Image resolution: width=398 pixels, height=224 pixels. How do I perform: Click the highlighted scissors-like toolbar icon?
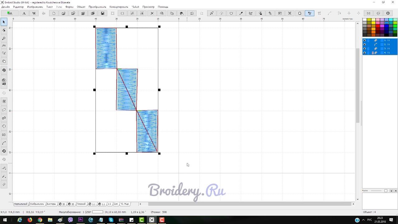[309, 13]
